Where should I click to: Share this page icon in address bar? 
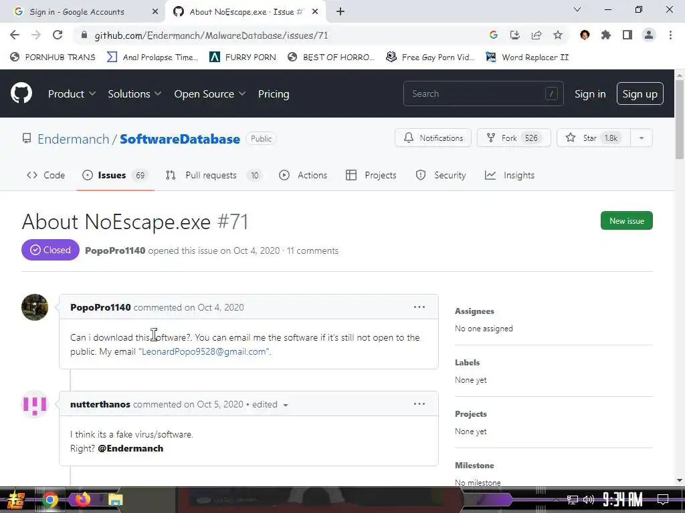click(x=536, y=35)
